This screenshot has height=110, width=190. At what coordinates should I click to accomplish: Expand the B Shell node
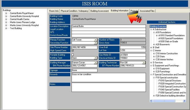coord(151,48)
